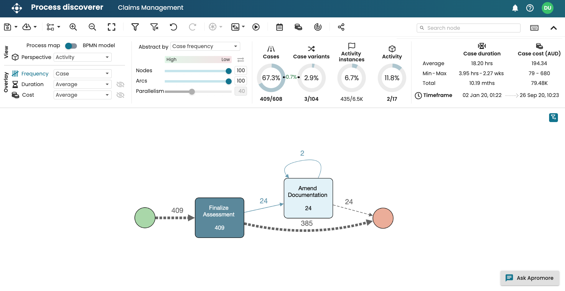Click the Nodes slider handle
Image resolution: width=565 pixels, height=291 pixels.
228,71
